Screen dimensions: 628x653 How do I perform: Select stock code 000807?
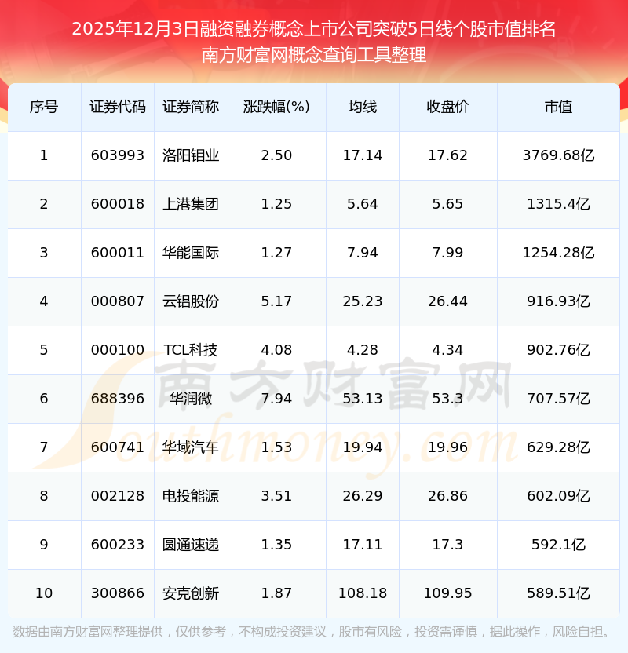118,301
